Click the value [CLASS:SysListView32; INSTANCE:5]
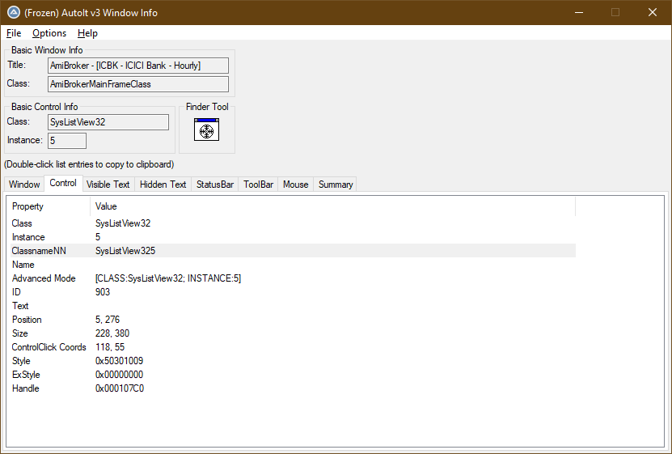The height and width of the screenshot is (454, 672). coord(168,278)
